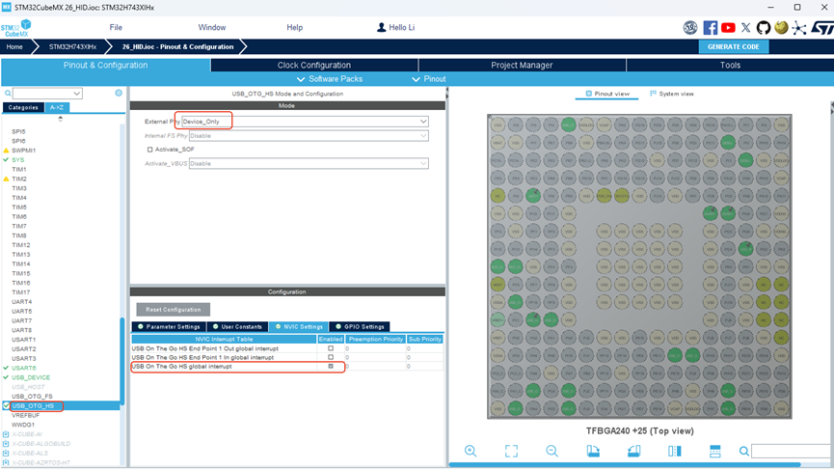Open the GitHub link icon
This screenshot has width=834, height=470.
pyautogui.click(x=764, y=28)
